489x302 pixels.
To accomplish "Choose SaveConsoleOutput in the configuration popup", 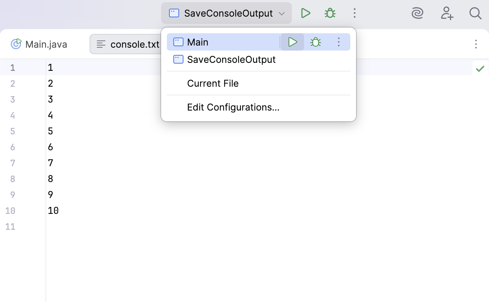I will click(x=231, y=59).
